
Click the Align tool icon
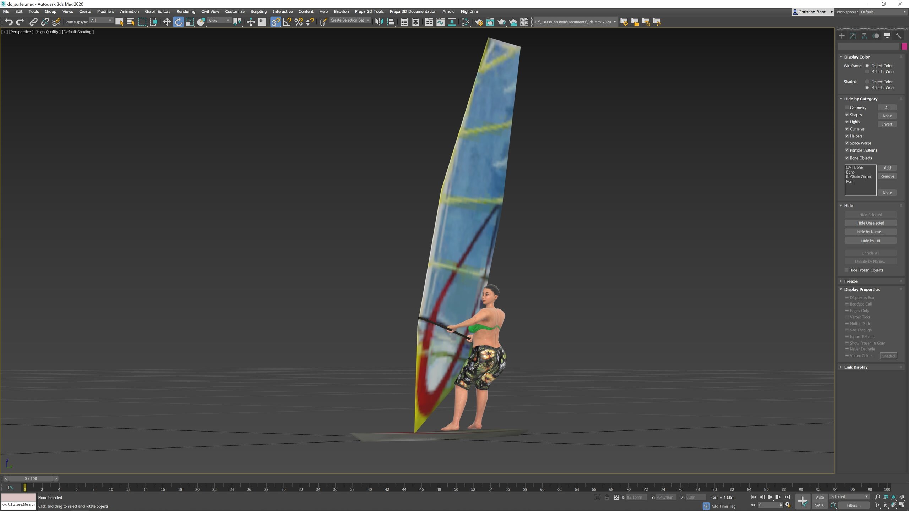click(x=391, y=22)
